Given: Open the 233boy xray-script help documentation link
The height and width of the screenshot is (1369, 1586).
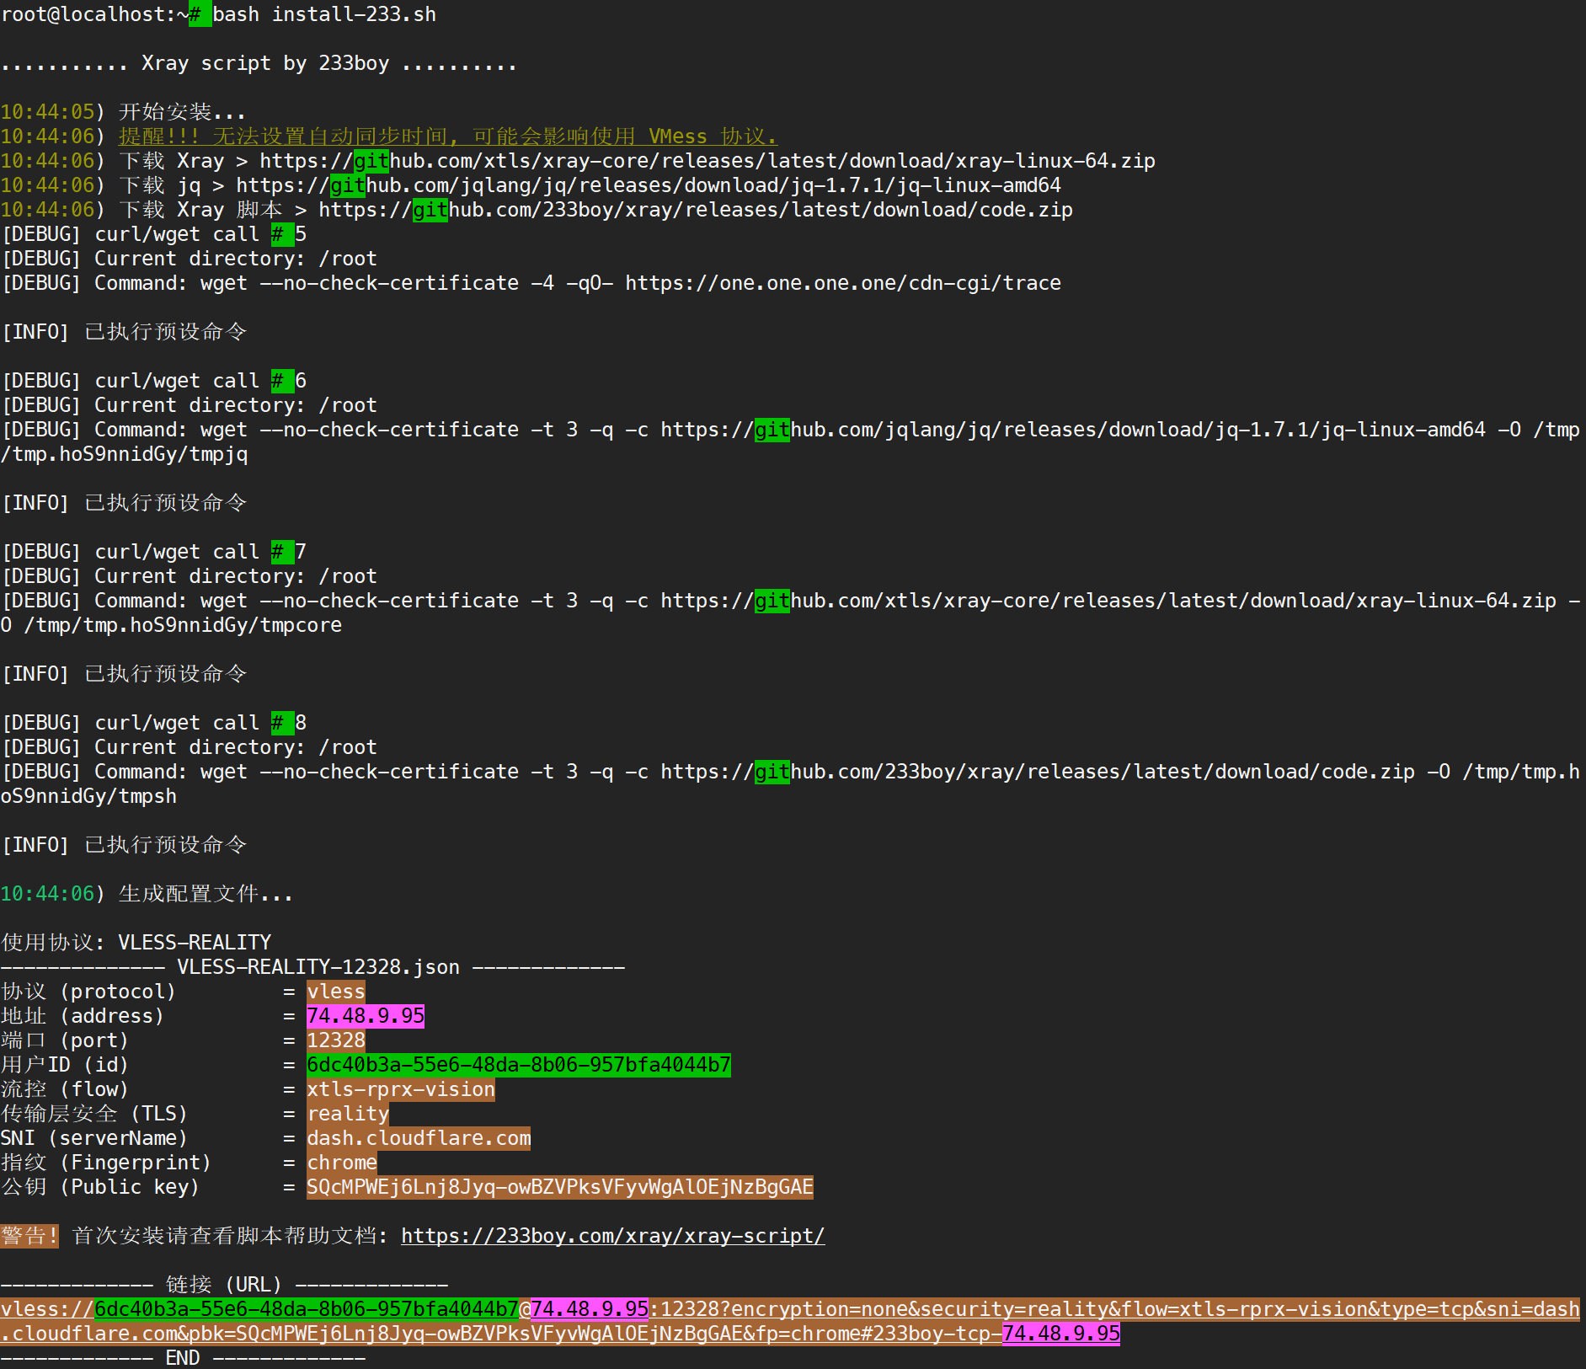Looking at the screenshot, I should point(612,1236).
